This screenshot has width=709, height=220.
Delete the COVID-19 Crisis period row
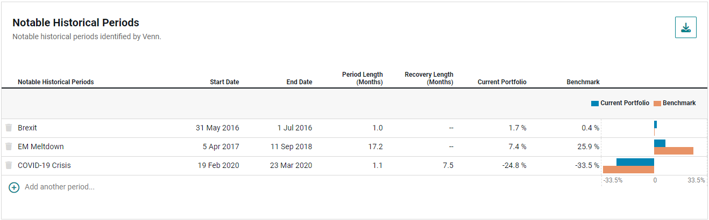[x=9, y=165]
